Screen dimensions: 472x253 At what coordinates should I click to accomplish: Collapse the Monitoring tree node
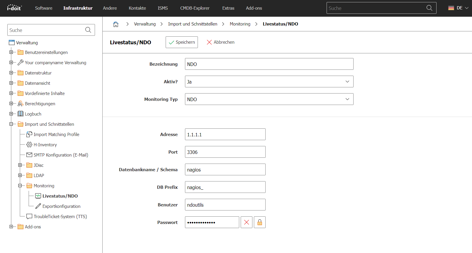pyautogui.click(x=20, y=186)
